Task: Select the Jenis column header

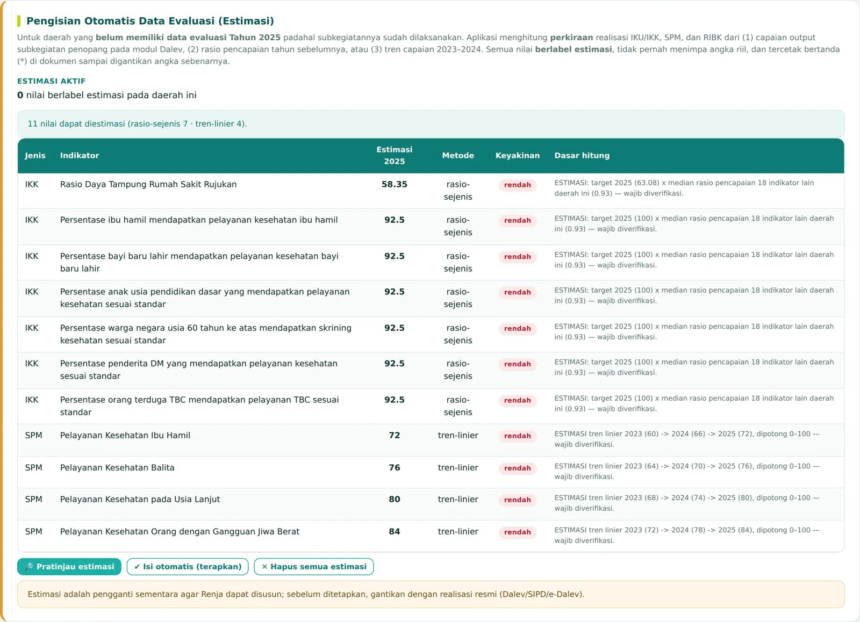Action: coord(35,156)
